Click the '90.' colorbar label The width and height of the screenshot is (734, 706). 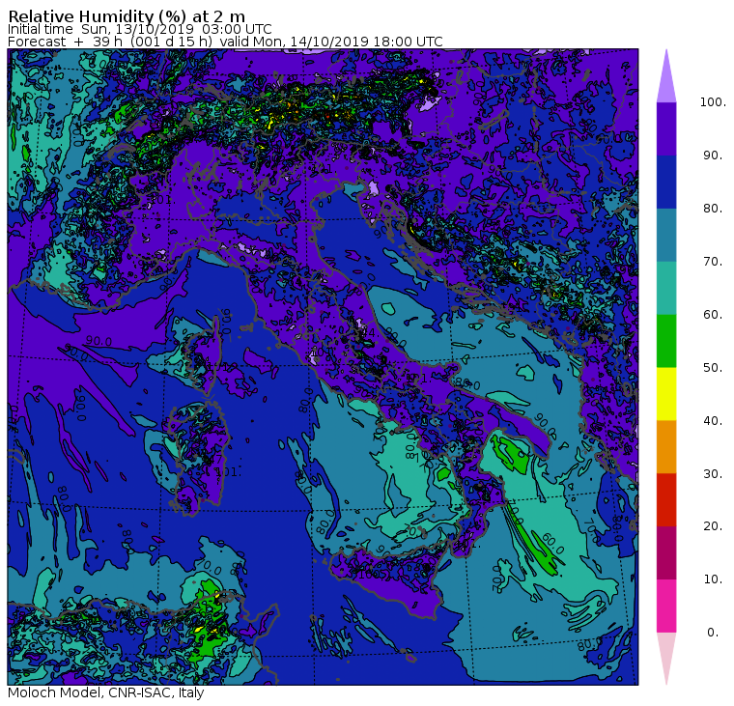tap(713, 155)
